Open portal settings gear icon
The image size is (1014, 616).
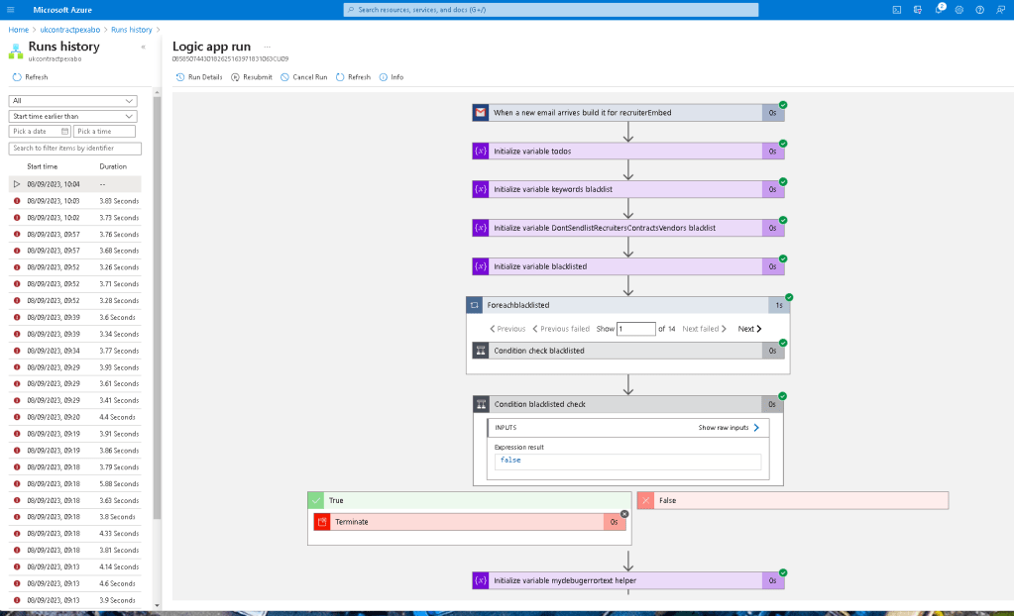[x=959, y=10]
